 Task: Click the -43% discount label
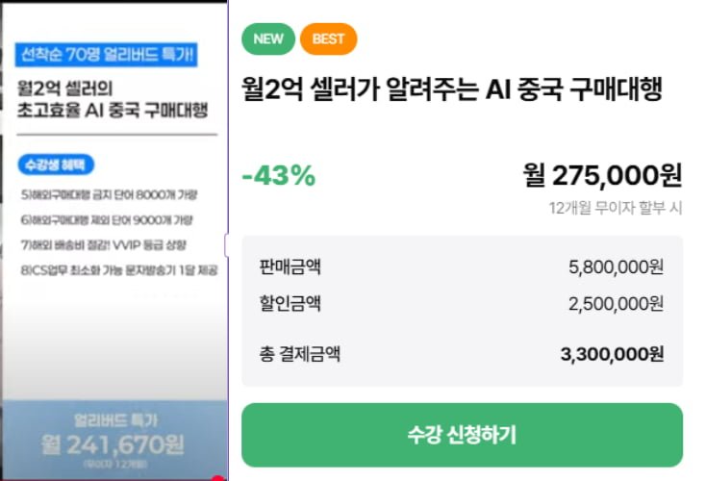click(279, 175)
